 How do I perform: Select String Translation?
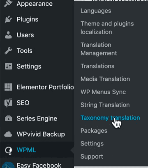[105, 105]
